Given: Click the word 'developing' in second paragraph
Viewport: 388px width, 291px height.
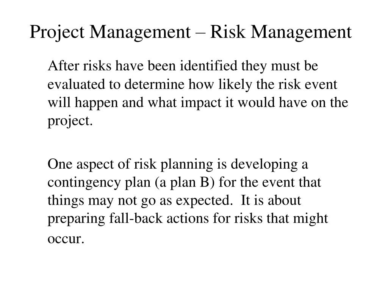Looking at the screenshot, I should (264, 165).
